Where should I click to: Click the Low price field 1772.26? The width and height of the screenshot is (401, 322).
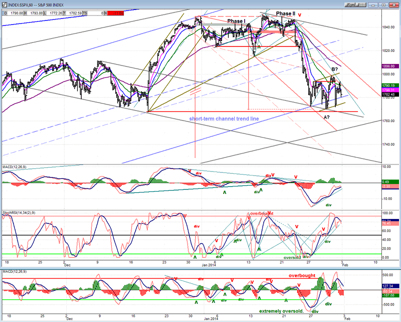pyautogui.click(x=53, y=13)
